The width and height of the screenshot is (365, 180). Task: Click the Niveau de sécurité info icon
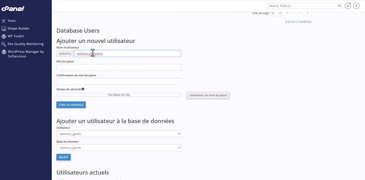click(x=83, y=89)
